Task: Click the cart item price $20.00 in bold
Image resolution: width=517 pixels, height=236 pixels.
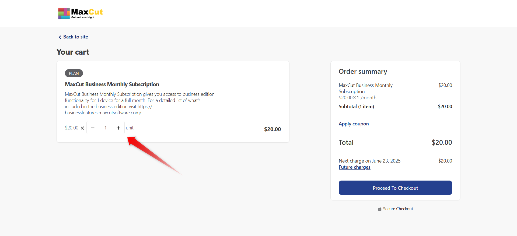Action: [272, 129]
